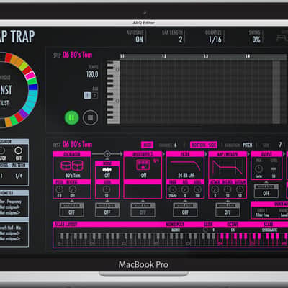Click the Step 06 80's Tom title

(x=77, y=55)
